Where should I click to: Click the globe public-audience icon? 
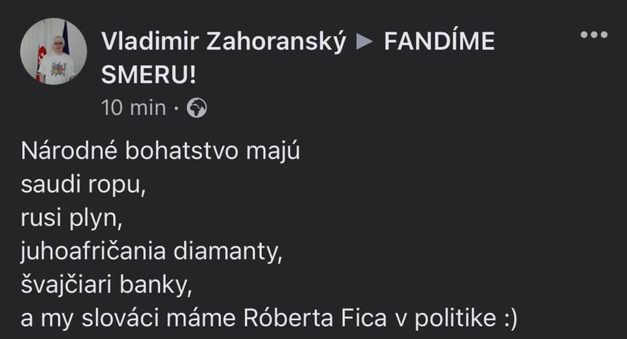[197, 108]
